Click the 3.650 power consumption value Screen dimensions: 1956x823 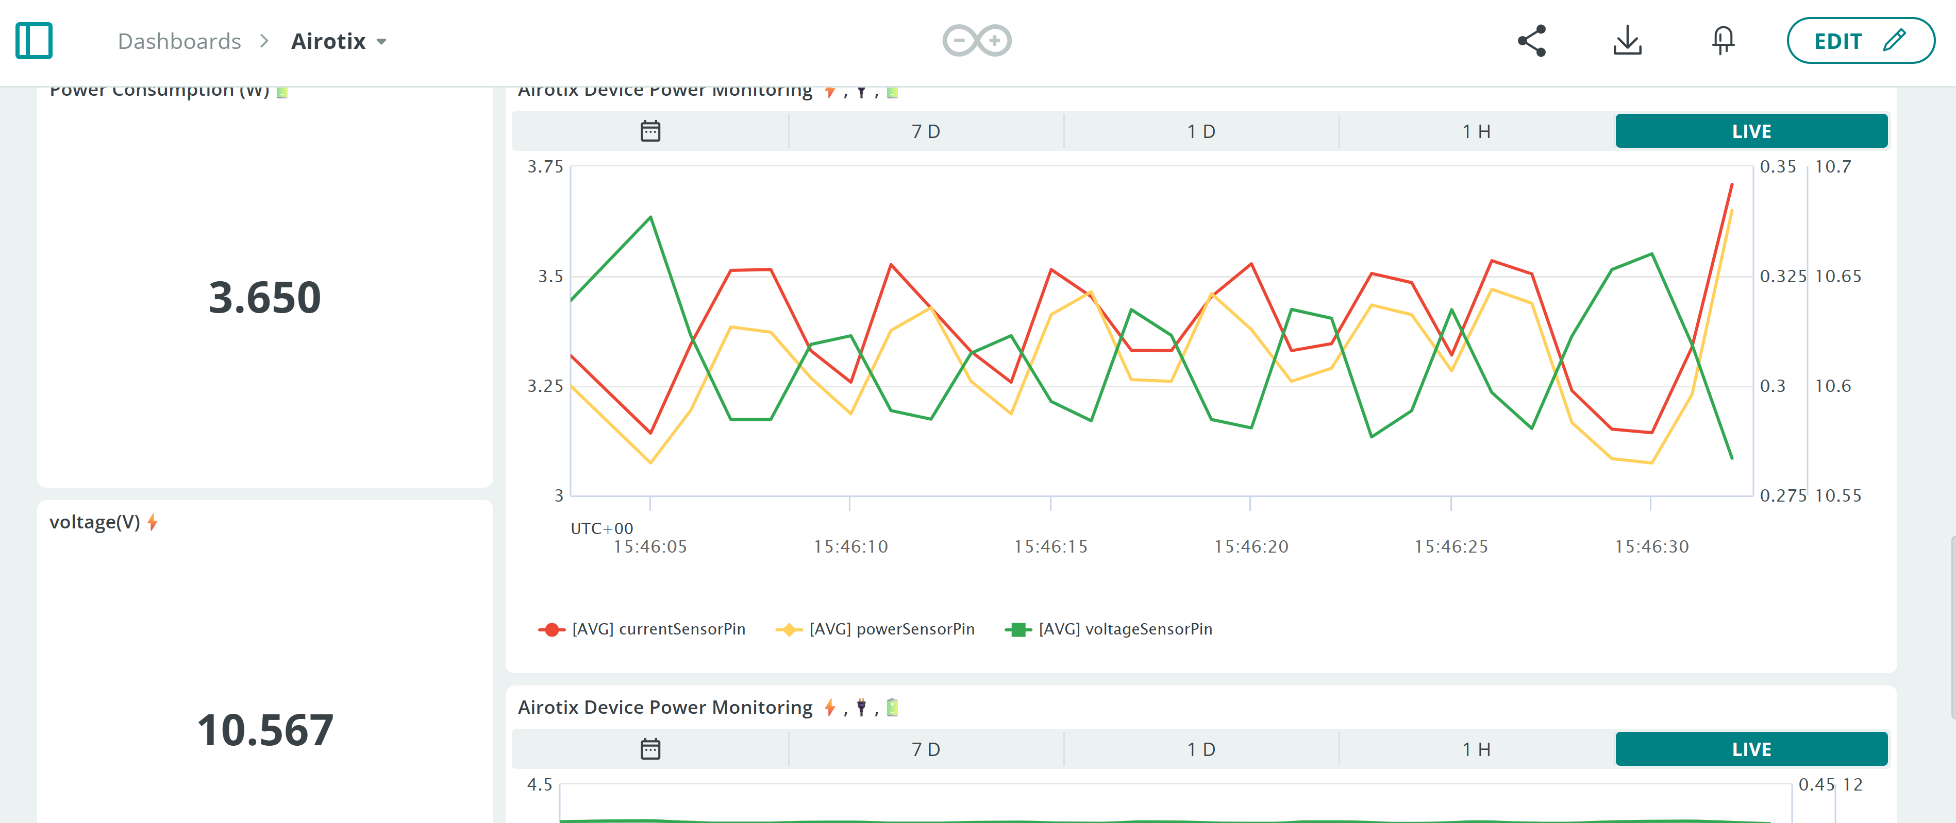pyautogui.click(x=264, y=297)
